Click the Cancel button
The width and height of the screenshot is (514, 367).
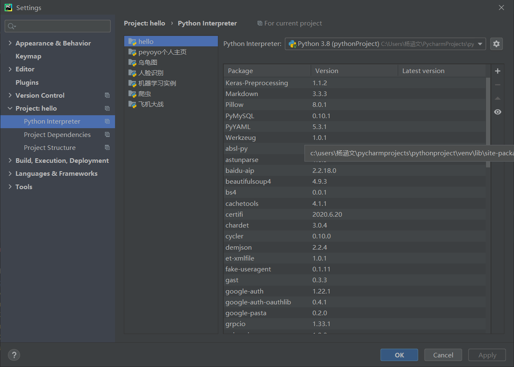click(x=443, y=355)
